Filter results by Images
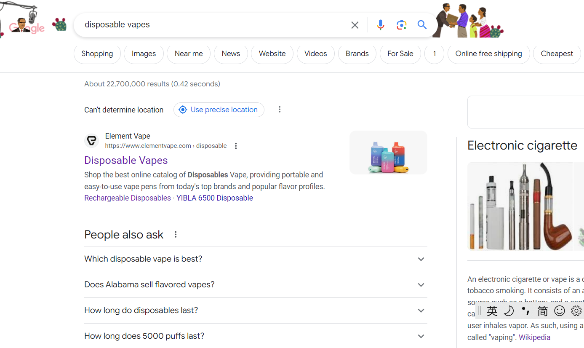This screenshot has height=348, width=584. pos(144,54)
